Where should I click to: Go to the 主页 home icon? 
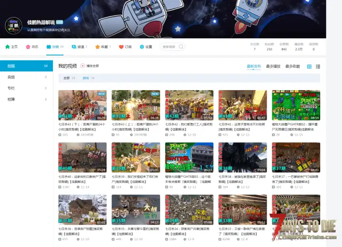click(x=8, y=46)
